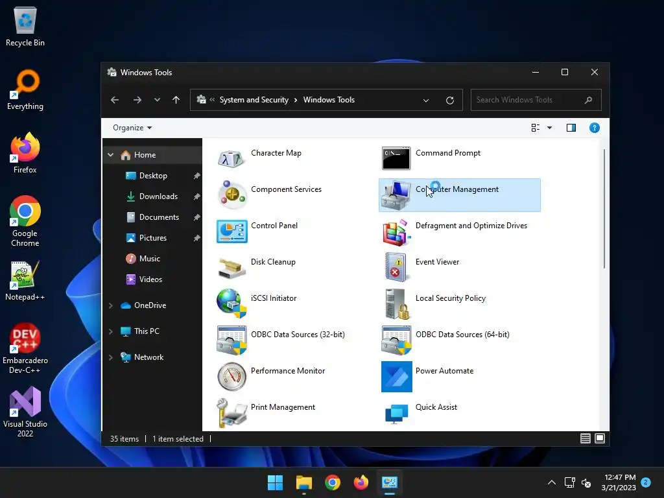The height and width of the screenshot is (498, 664).
Task: Open the Character Map icon
Action: click(x=231, y=159)
